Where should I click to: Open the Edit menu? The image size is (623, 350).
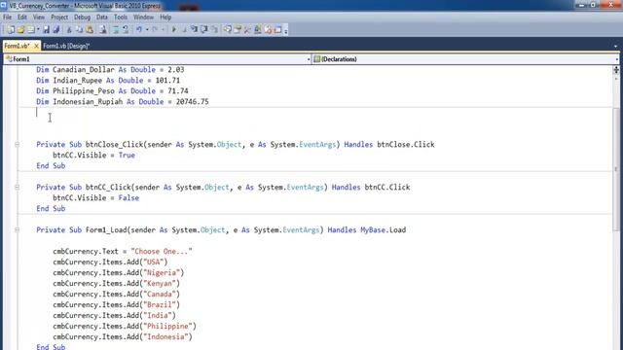(21, 17)
